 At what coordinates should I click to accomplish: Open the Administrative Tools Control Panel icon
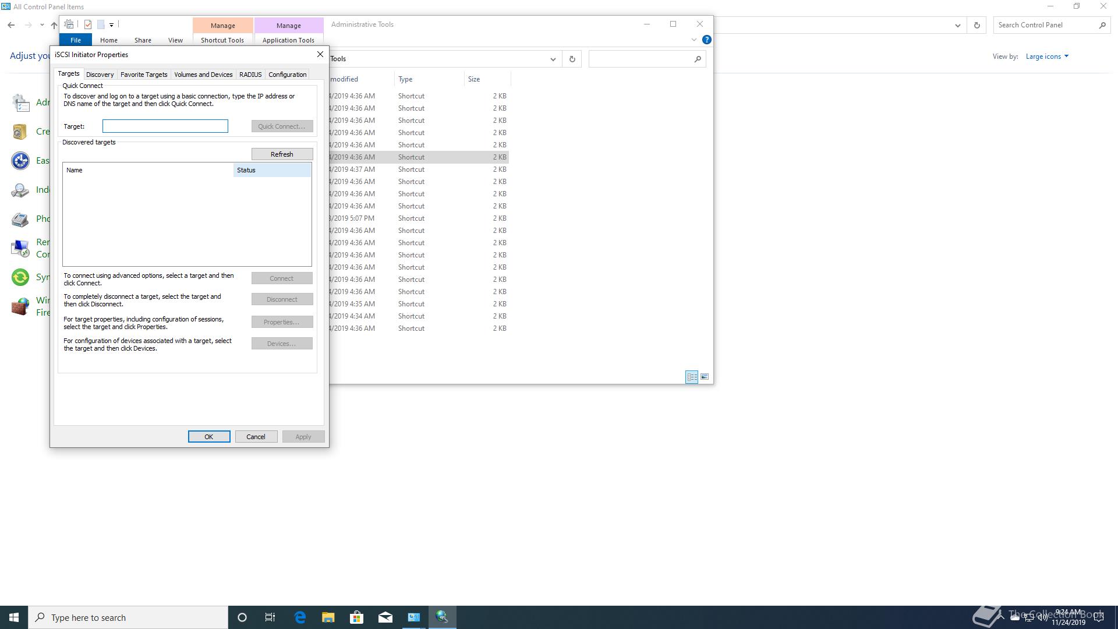pos(20,103)
